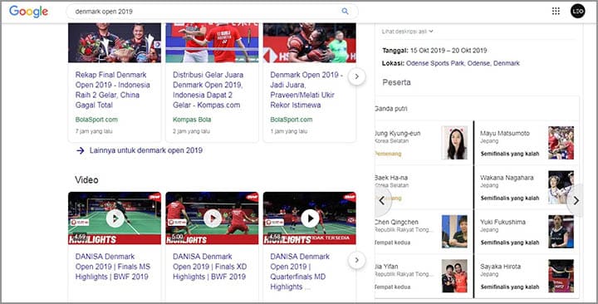Viewport: 598px width, 304px height.
Task: Play the Finals MS highlights video
Action: [x=115, y=218]
